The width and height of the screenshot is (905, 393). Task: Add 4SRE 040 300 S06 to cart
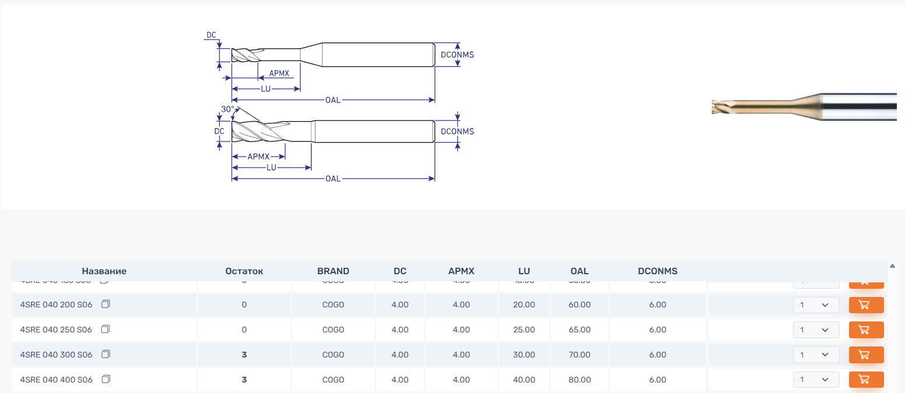(x=866, y=355)
